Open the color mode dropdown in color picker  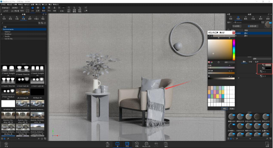[x=230, y=62]
